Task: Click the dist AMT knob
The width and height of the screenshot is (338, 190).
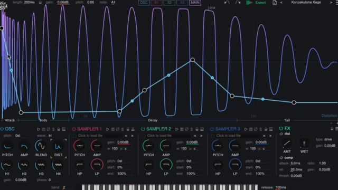Action: [287, 143]
